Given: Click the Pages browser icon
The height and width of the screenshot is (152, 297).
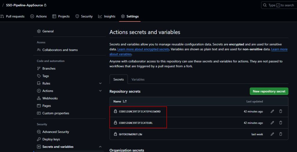Looking at the screenshot, I should tap(39, 106).
